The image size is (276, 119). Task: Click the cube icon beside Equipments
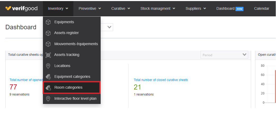coord(48,22)
